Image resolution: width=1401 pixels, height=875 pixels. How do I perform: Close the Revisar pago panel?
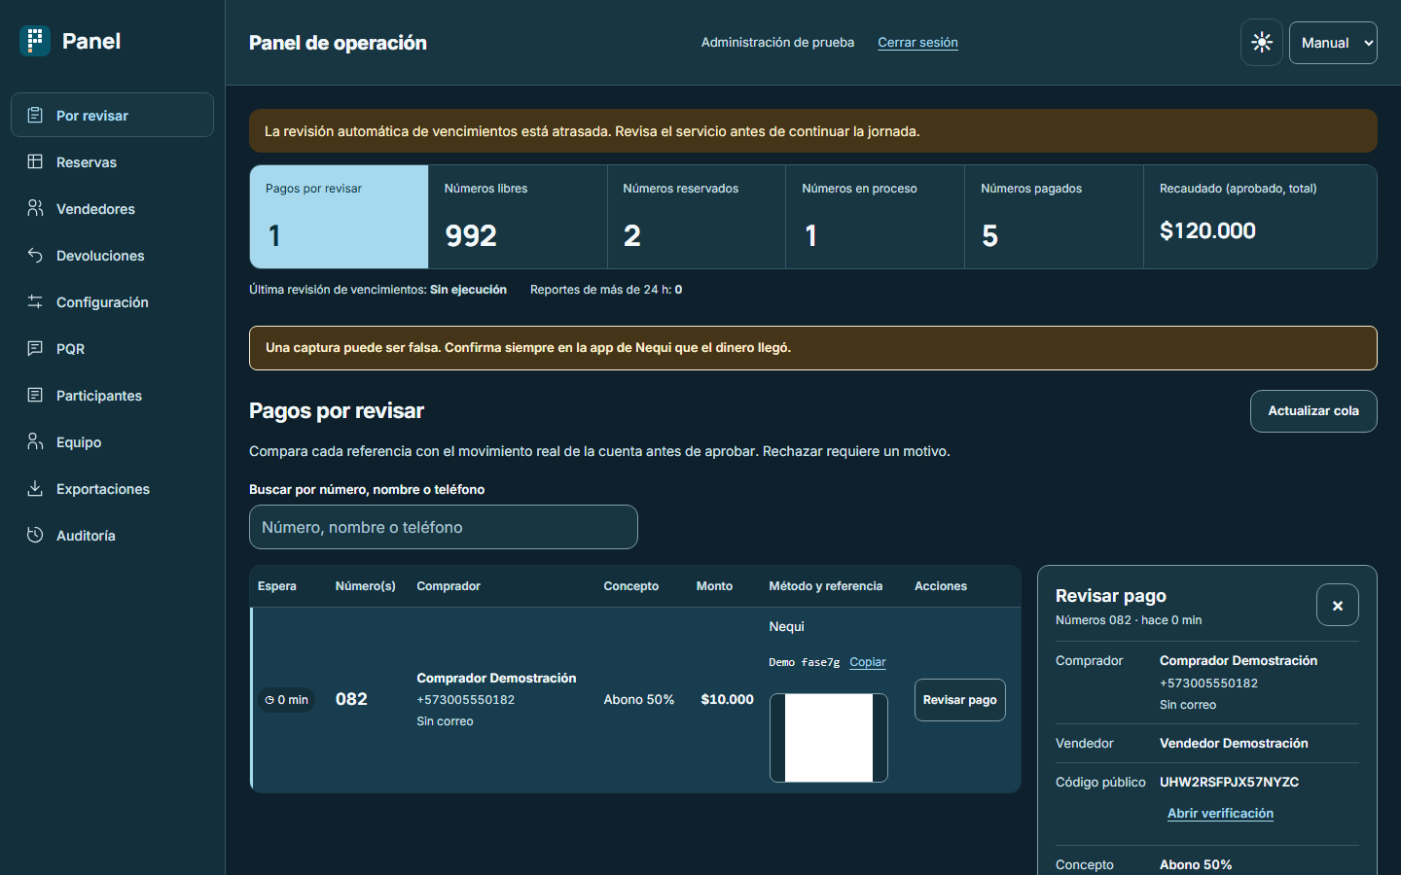point(1338,606)
